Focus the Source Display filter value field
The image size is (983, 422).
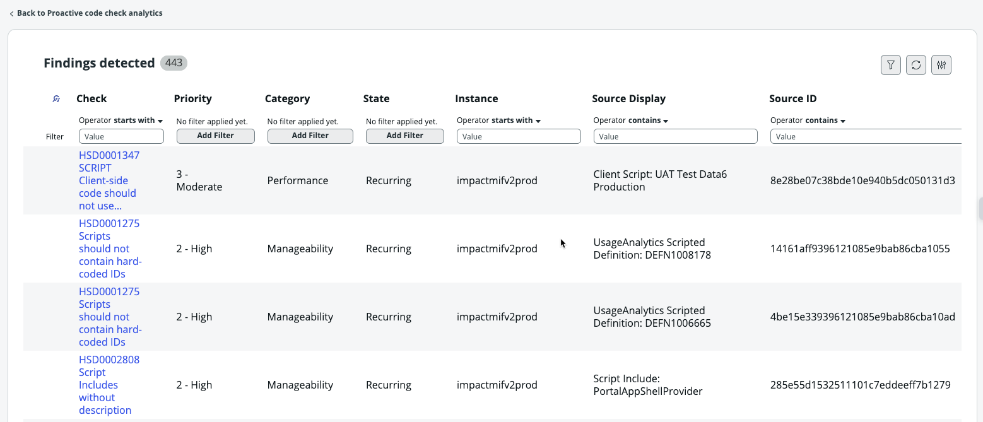click(675, 136)
